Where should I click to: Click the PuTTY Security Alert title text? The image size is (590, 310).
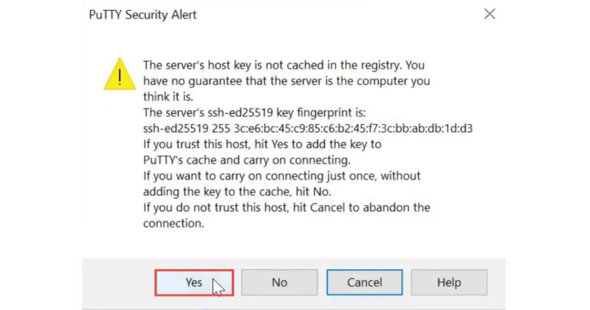pyautogui.click(x=142, y=15)
